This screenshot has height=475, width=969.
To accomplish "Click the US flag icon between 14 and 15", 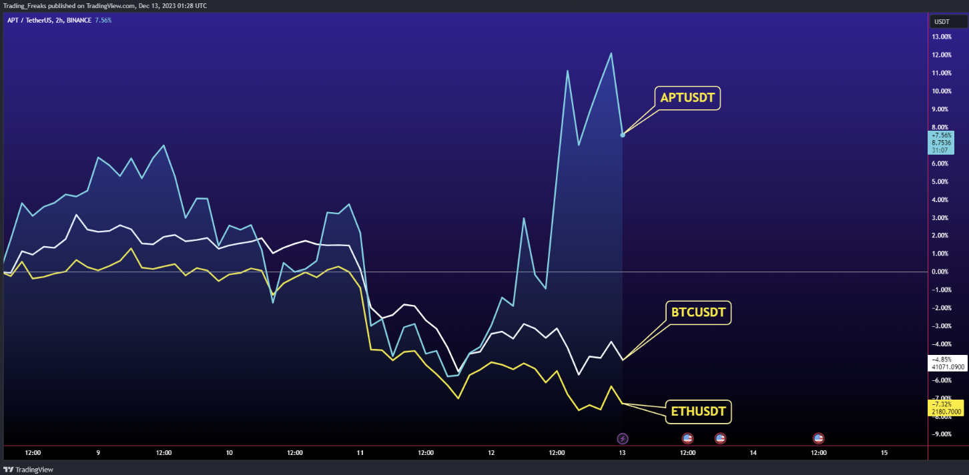I will coord(818,438).
